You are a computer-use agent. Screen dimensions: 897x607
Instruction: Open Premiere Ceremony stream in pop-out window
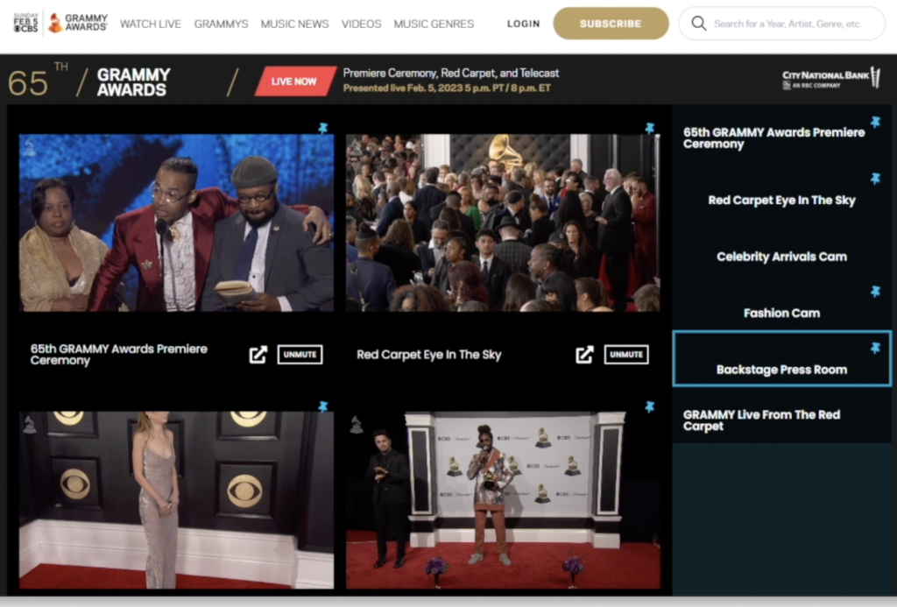click(258, 355)
